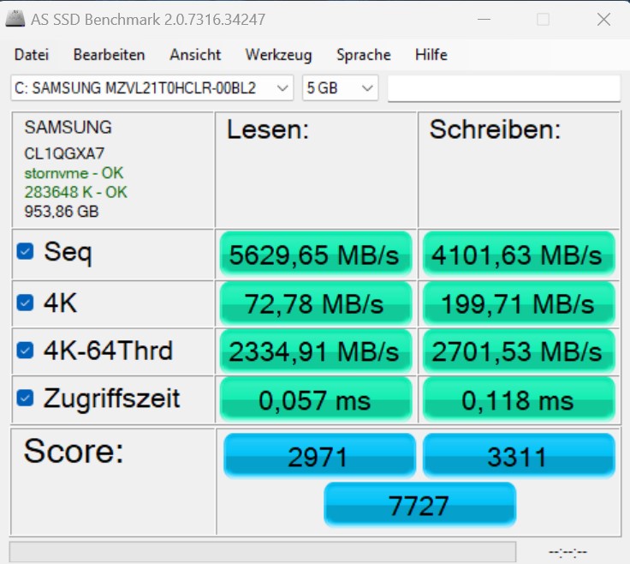Open the Bearbeiten menu
Viewport: 630px width, 564px height.
[109, 55]
